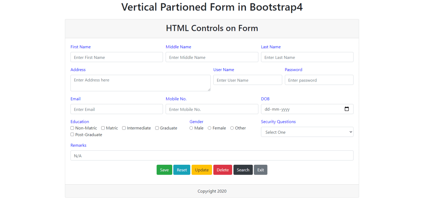
Task: Expand the Security Questions dropdown
Action: [307, 132]
